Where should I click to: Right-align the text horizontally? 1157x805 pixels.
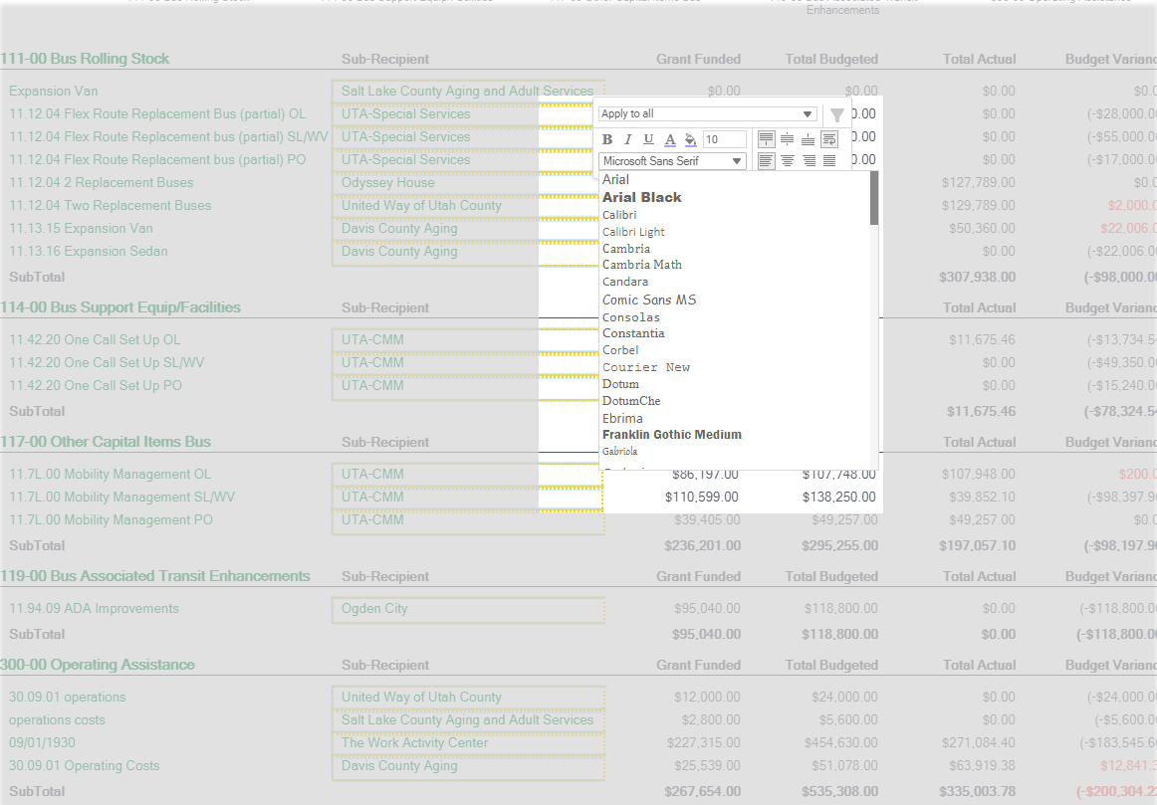pyautogui.click(x=808, y=161)
